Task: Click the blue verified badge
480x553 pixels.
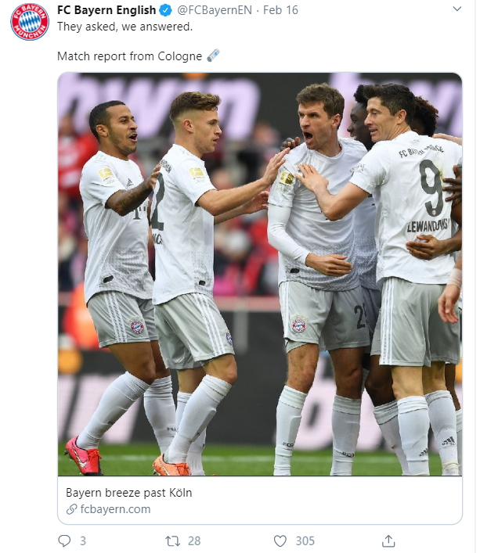Action: 165,10
